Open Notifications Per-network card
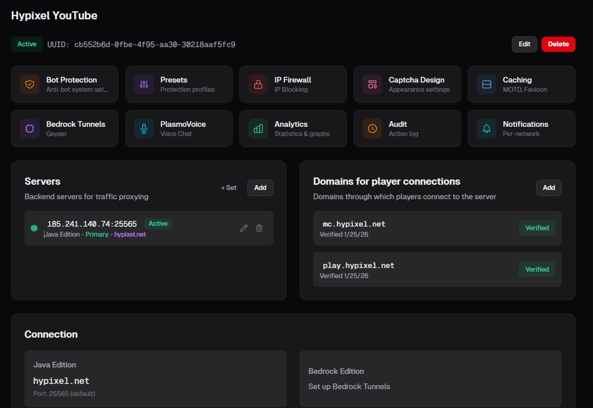This screenshot has height=408, width=593. click(x=521, y=128)
